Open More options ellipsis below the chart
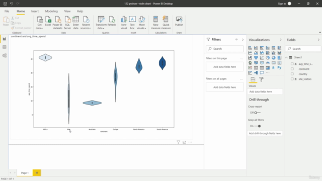Image resolution: width=322 pixels, height=181 pixels. [x=190, y=142]
